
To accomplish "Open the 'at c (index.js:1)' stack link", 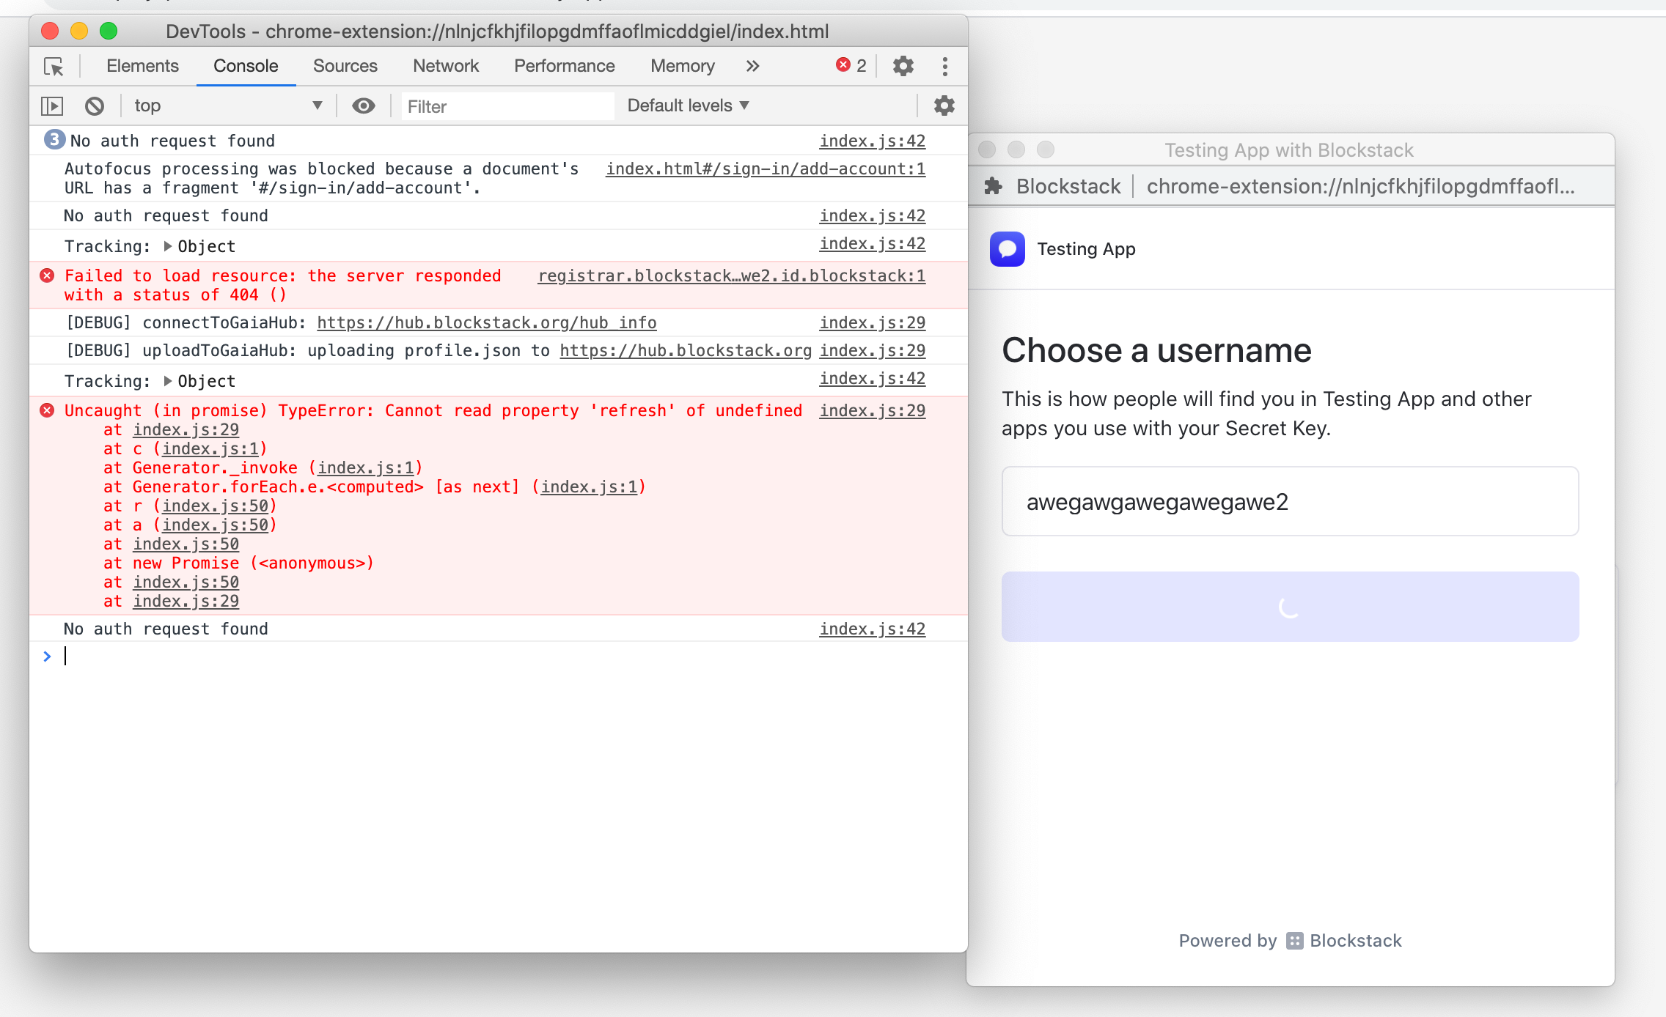I will point(210,448).
